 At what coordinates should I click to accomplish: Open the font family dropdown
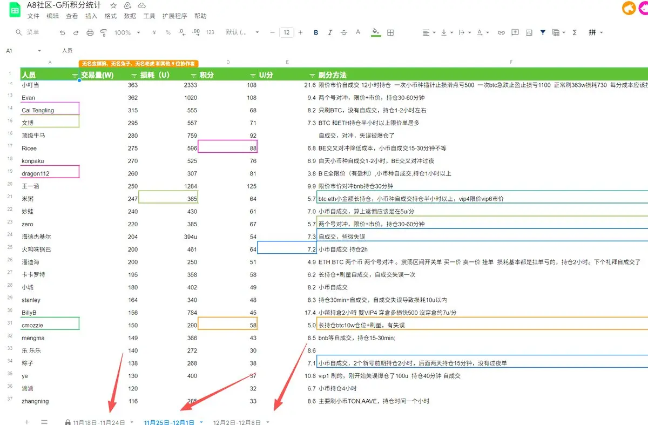[x=242, y=33]
